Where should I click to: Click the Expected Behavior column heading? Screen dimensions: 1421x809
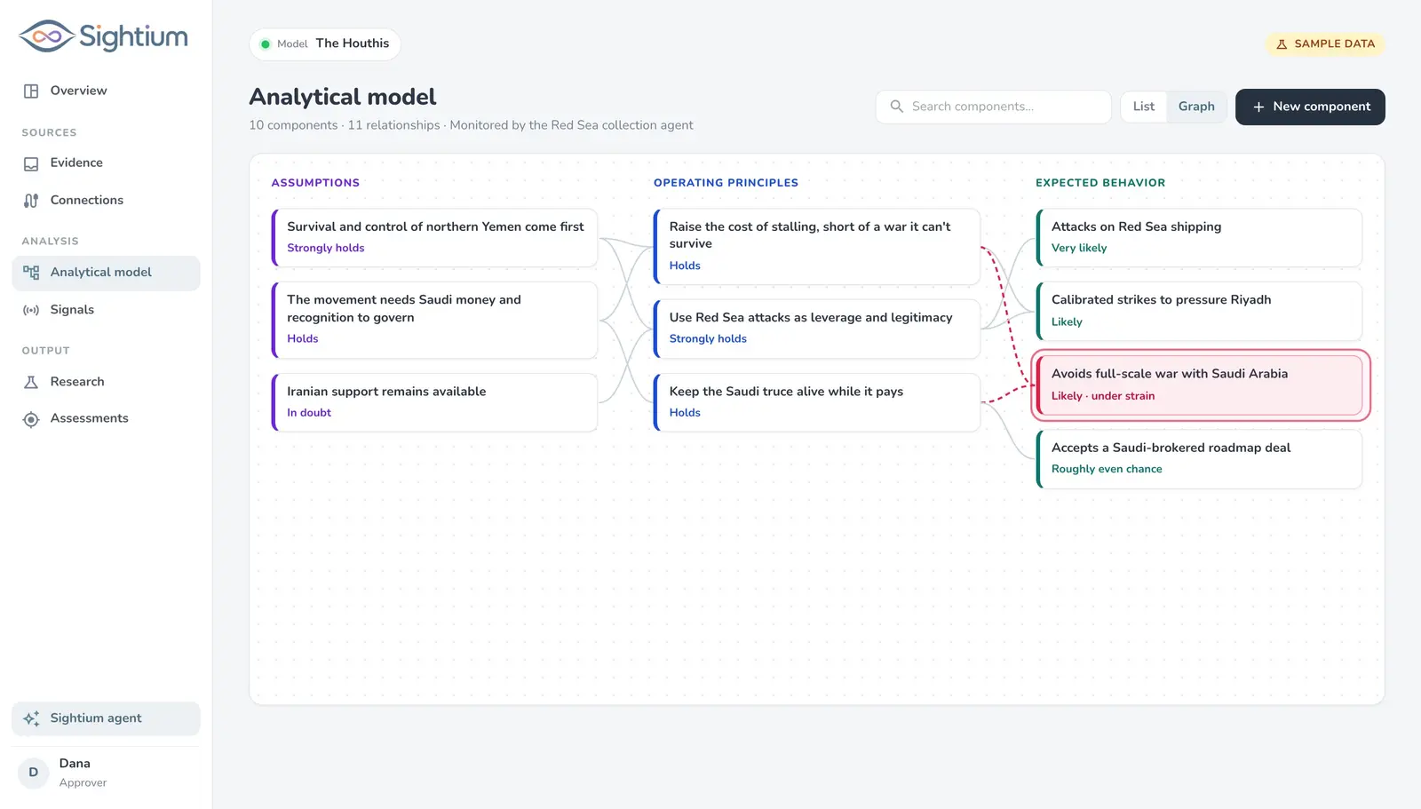(1100, 183)
